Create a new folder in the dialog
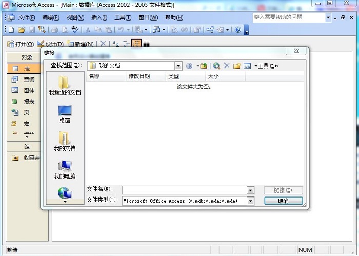 [237, 66]
